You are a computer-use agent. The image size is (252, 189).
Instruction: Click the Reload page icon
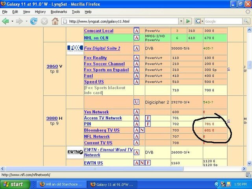coord(34,21)
